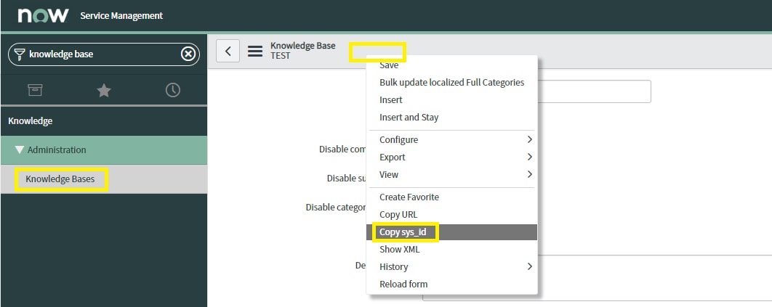The width and height of the screenshot is (772, 307).
Task: Click the filter funnel icon in navigator
Action: (x=20, y=54)
